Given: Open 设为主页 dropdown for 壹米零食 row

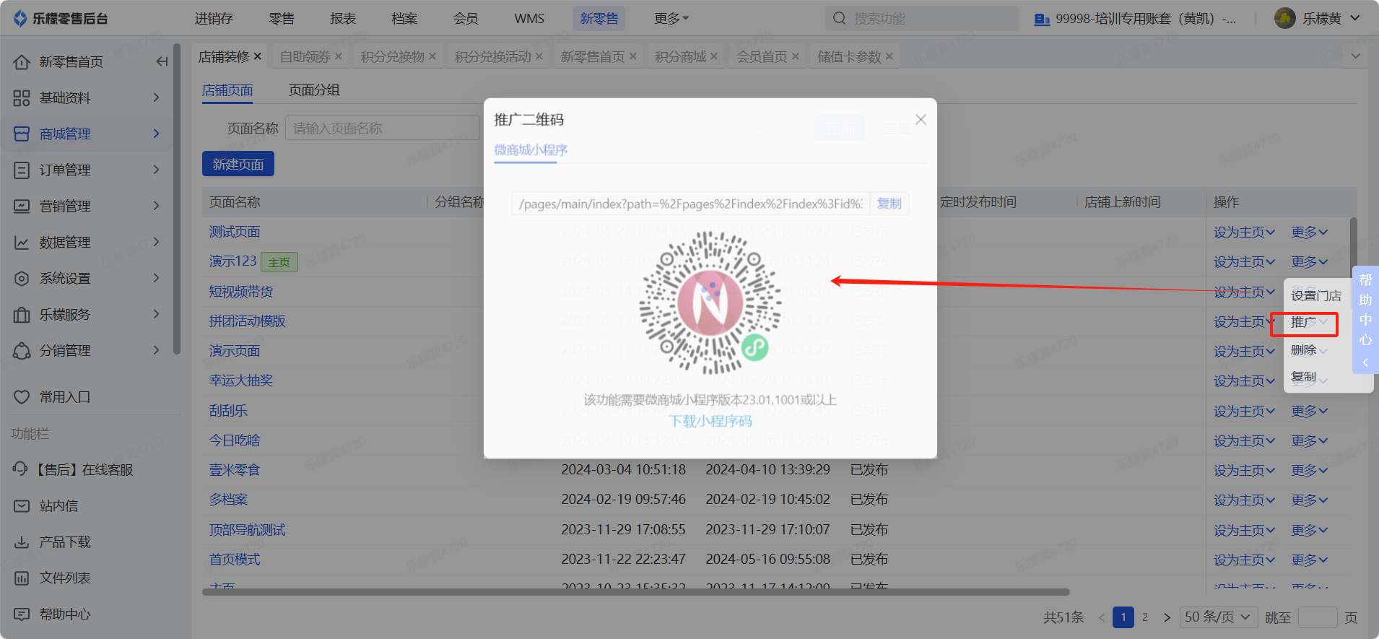Looking at the screenshot, I should point(1244,471).
